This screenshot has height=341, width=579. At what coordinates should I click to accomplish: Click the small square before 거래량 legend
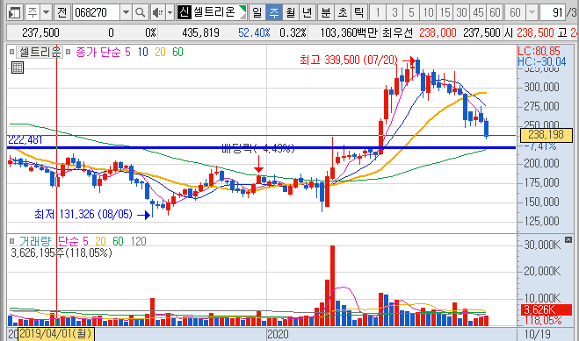click(11, 241)
